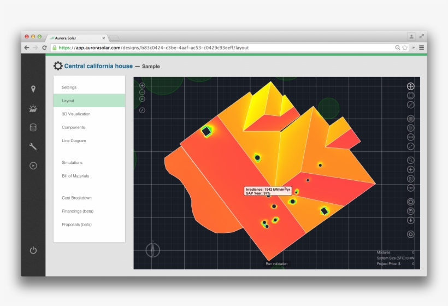Click the gear icon beside project title
This screenshot has width=448, height=306.
coord(58,66)
